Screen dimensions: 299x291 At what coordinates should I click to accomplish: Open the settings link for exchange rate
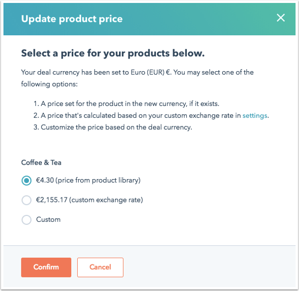(x=255, y=115)
